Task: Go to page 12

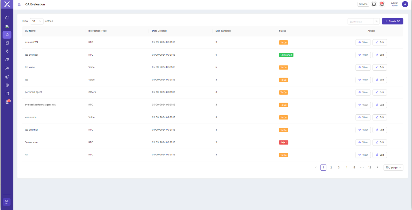Action: [x=370, y=167]
